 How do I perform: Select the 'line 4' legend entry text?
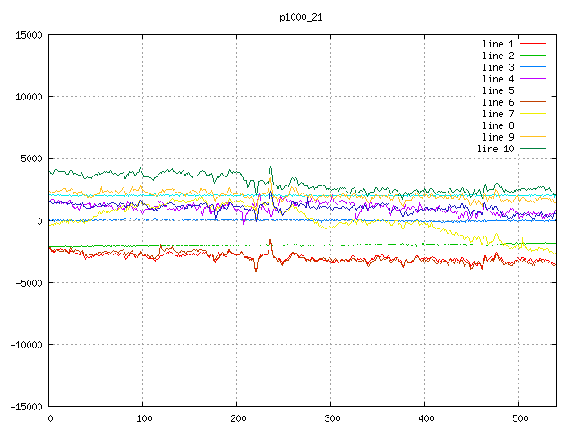(499, 79)
